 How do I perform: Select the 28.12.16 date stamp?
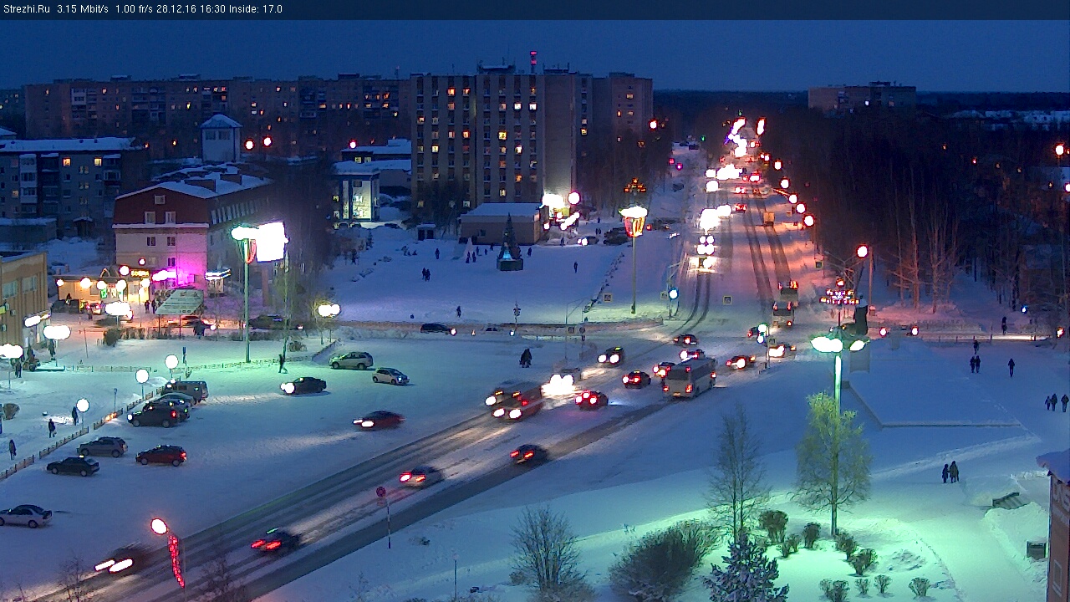[176, 9]
